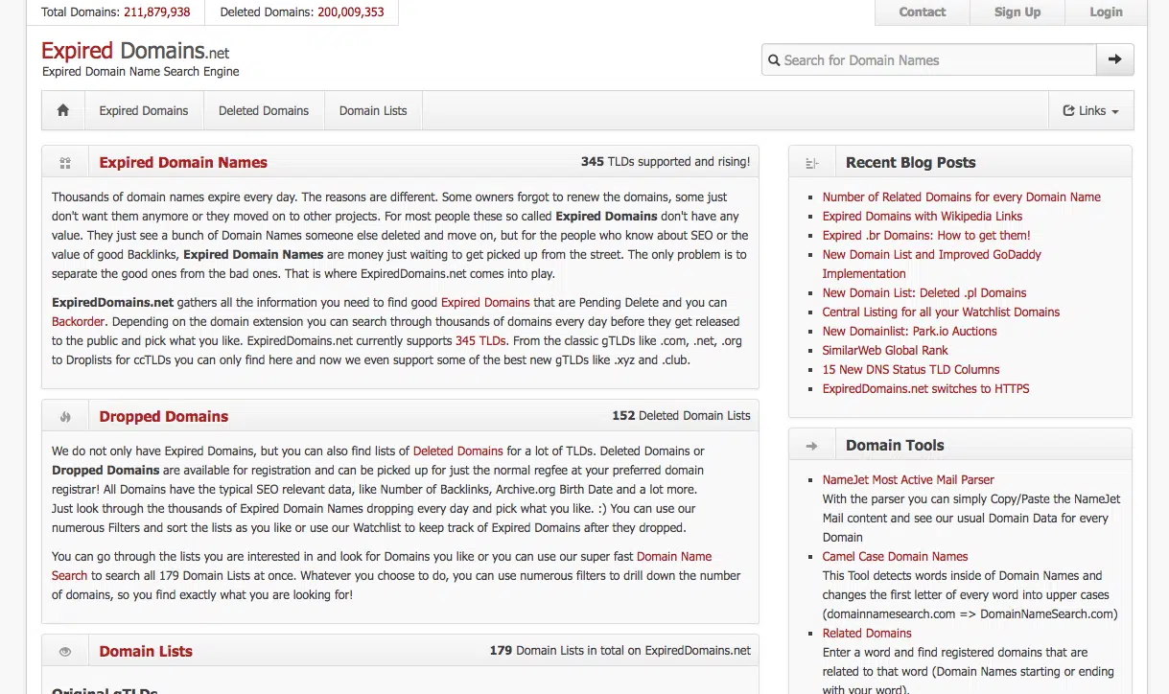1169x694 pixels.
Task: Click the home icon in the navigation bar
Action: pyautogui.click(x=63, y=110)
